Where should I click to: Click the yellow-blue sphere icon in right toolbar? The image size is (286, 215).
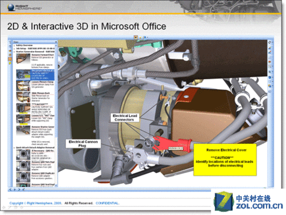pos(270,86)
